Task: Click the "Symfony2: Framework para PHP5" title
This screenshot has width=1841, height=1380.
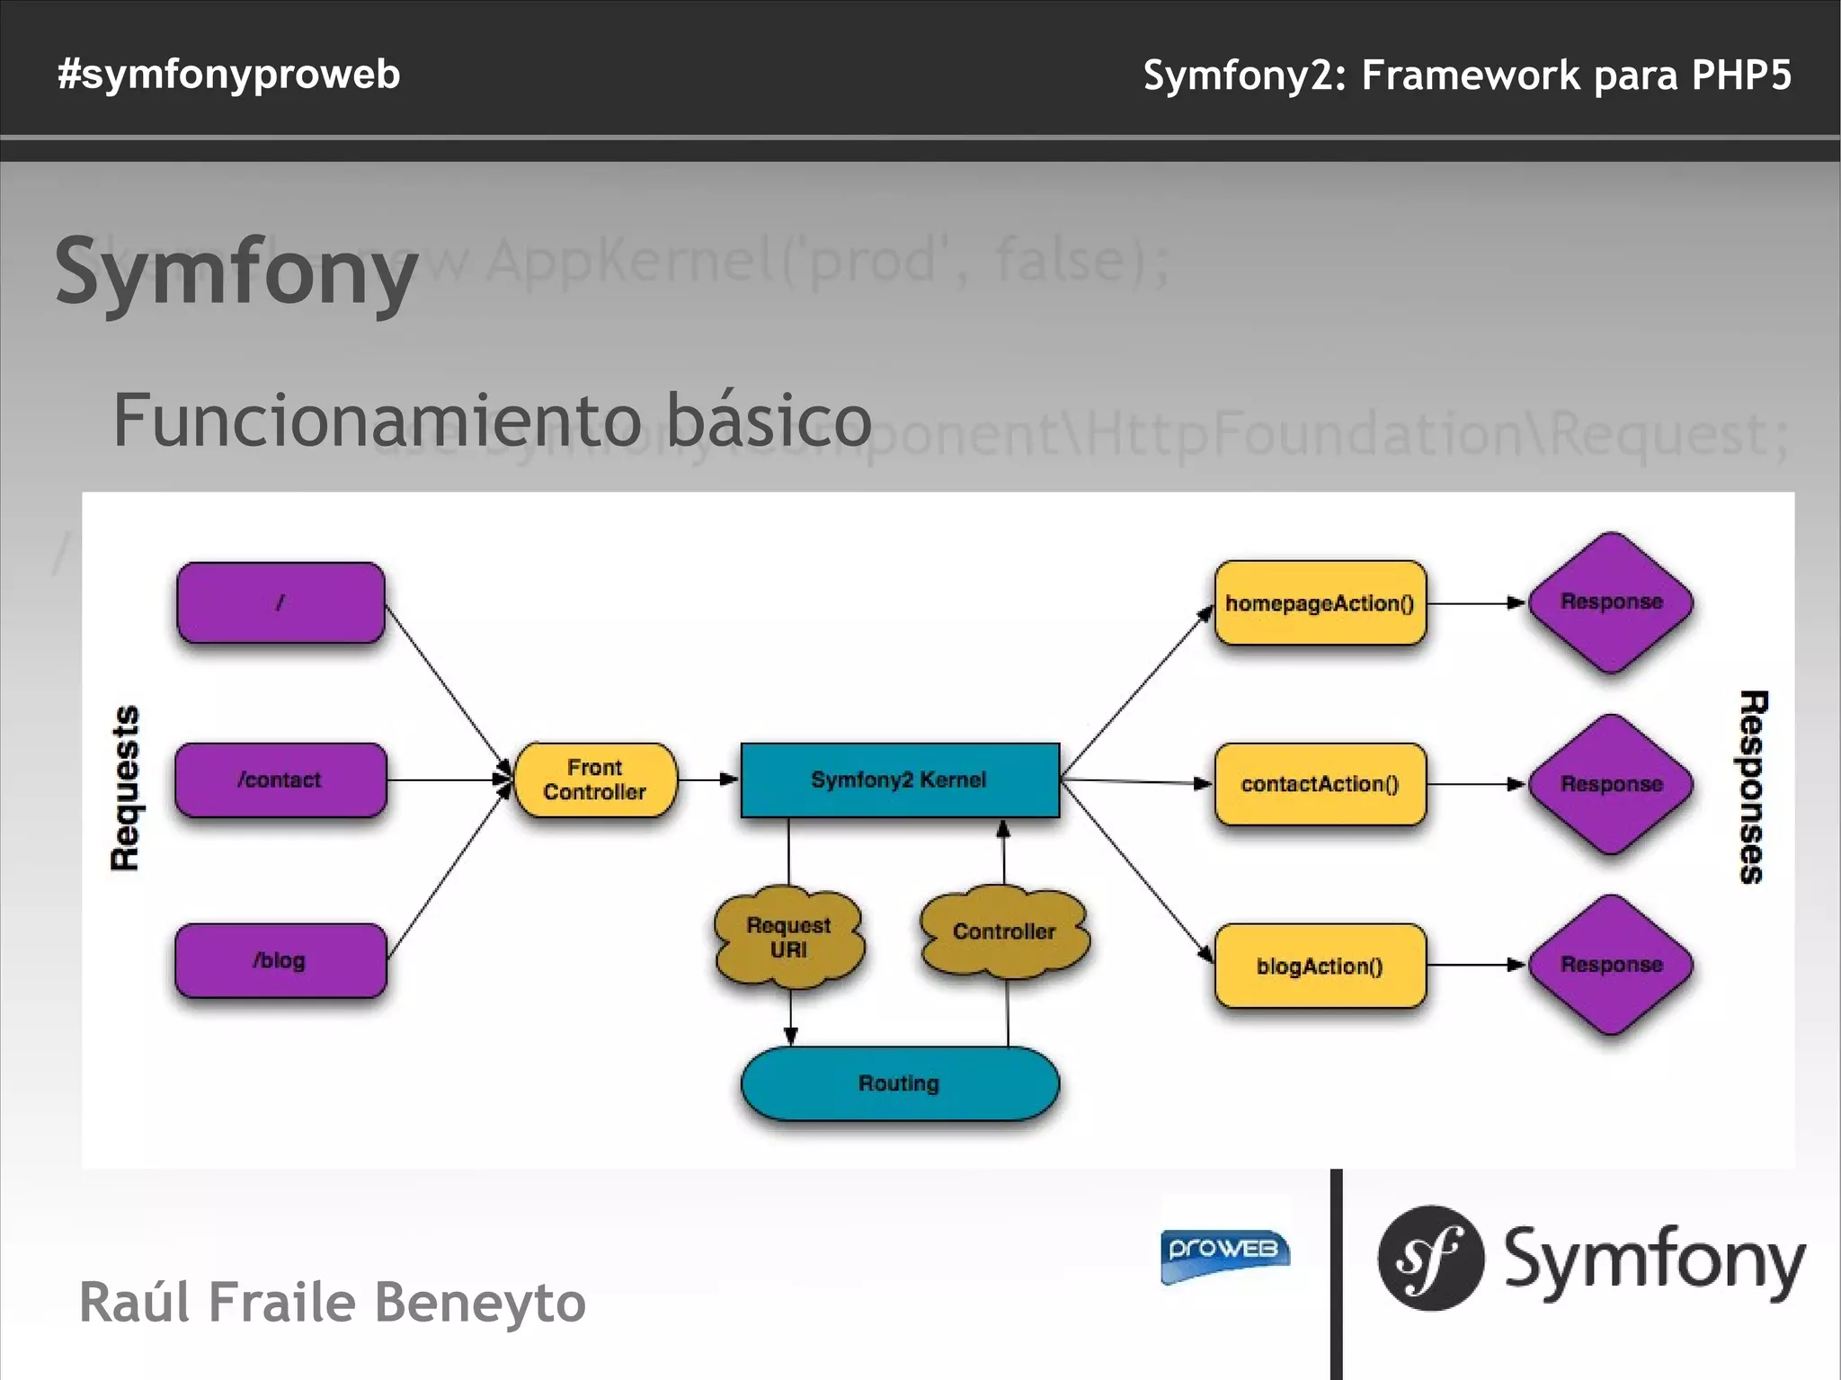Action: click(x=1467, y=75)
